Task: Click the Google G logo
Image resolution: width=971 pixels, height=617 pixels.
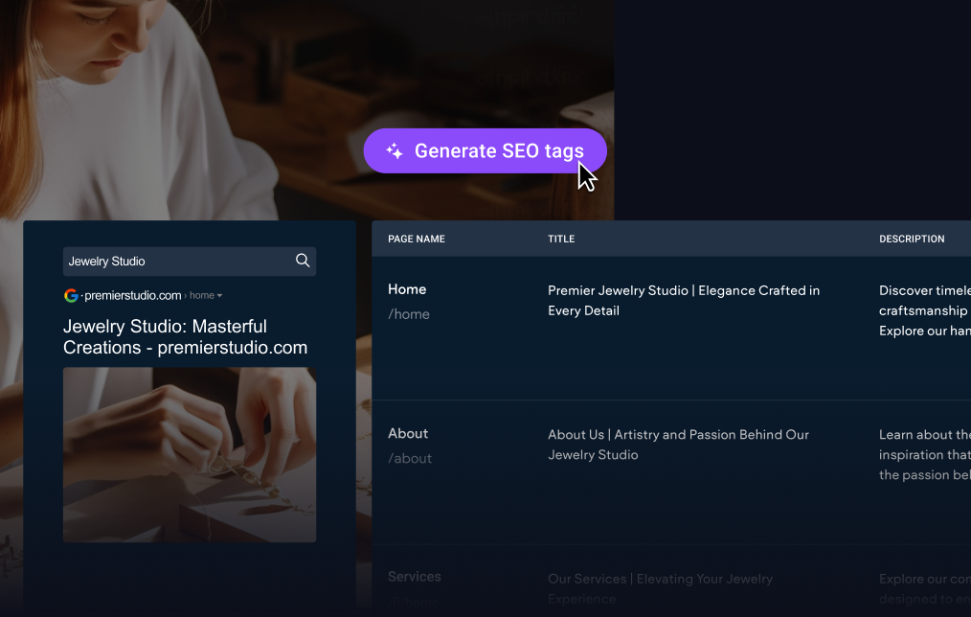Action: [x=71, y=296]
